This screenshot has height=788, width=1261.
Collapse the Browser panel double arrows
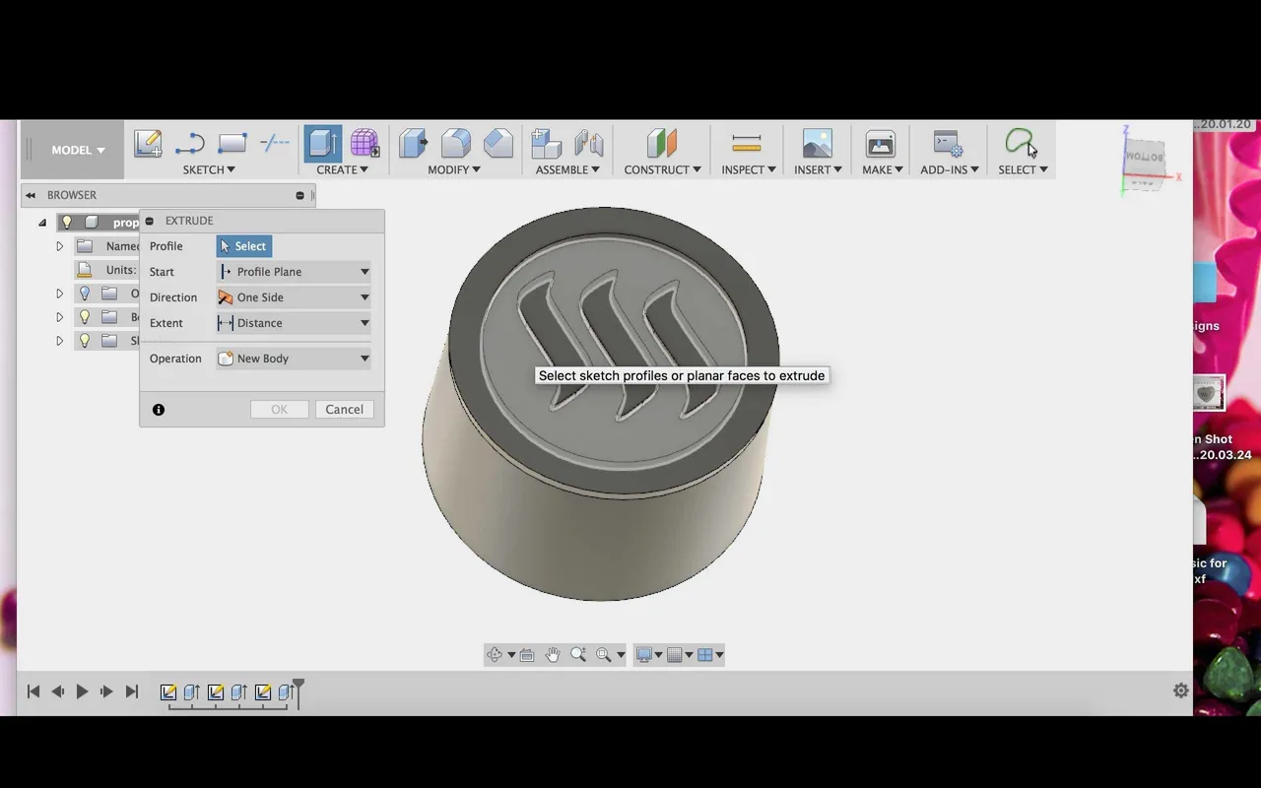pyautogui.click(x=31, y=195)
